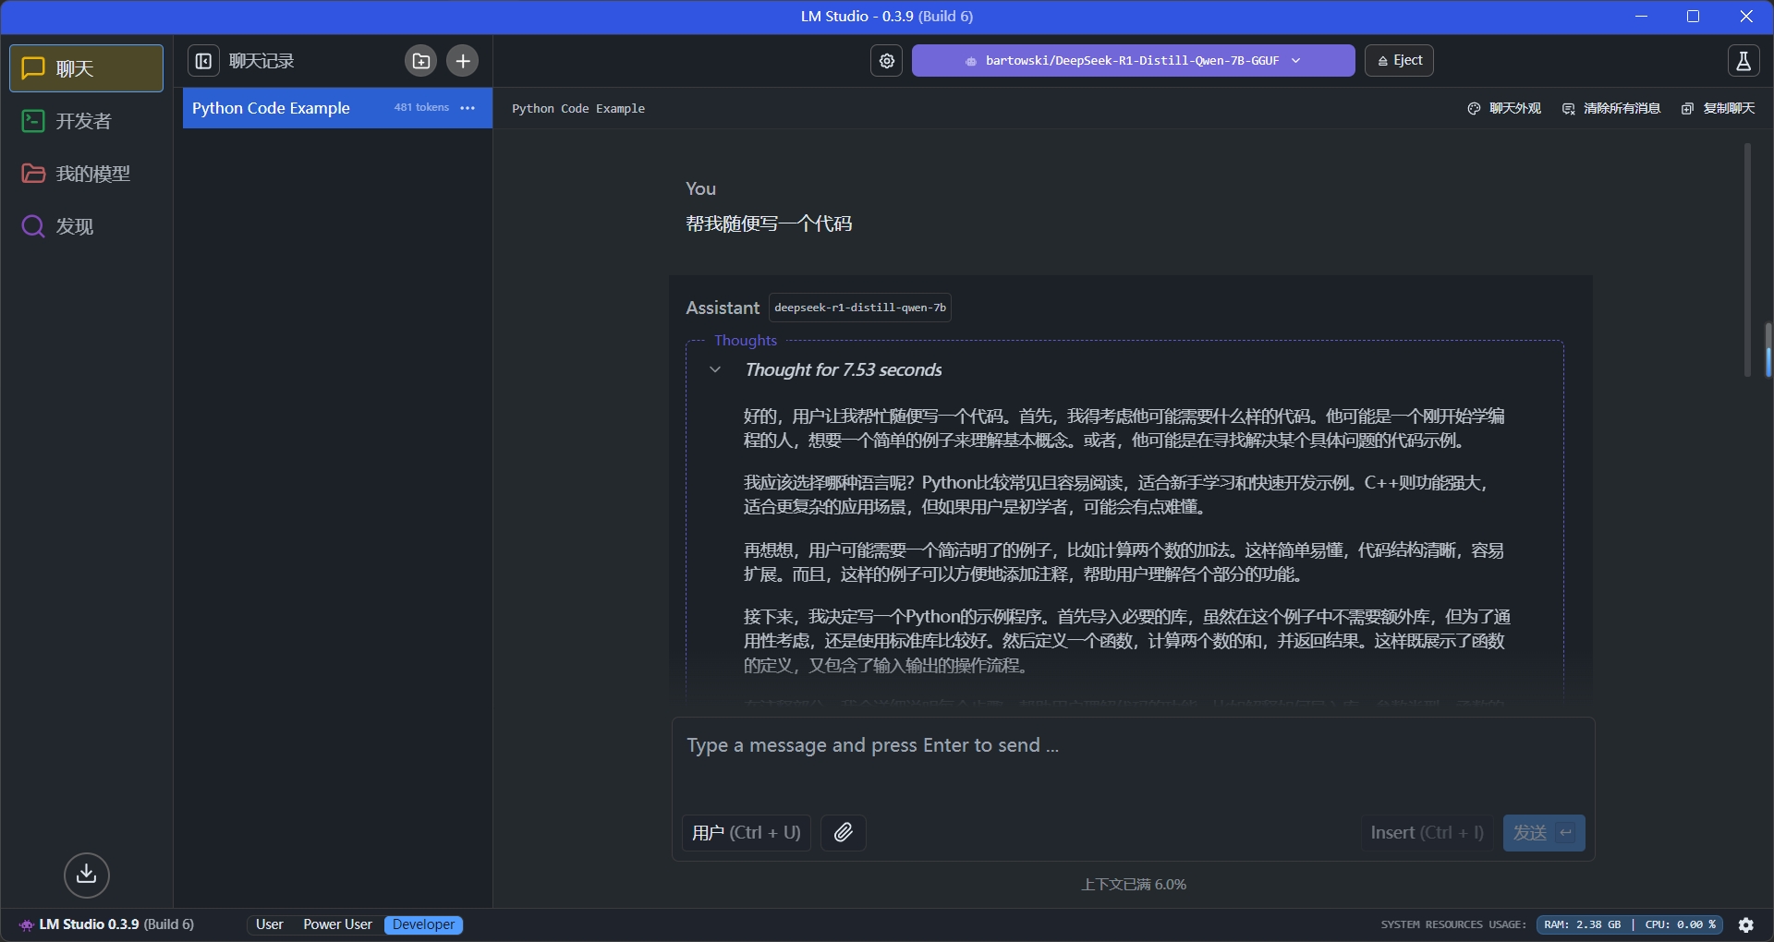Start a new chat with plus button
The image size is (1774, 942).
tap(463, 61)
